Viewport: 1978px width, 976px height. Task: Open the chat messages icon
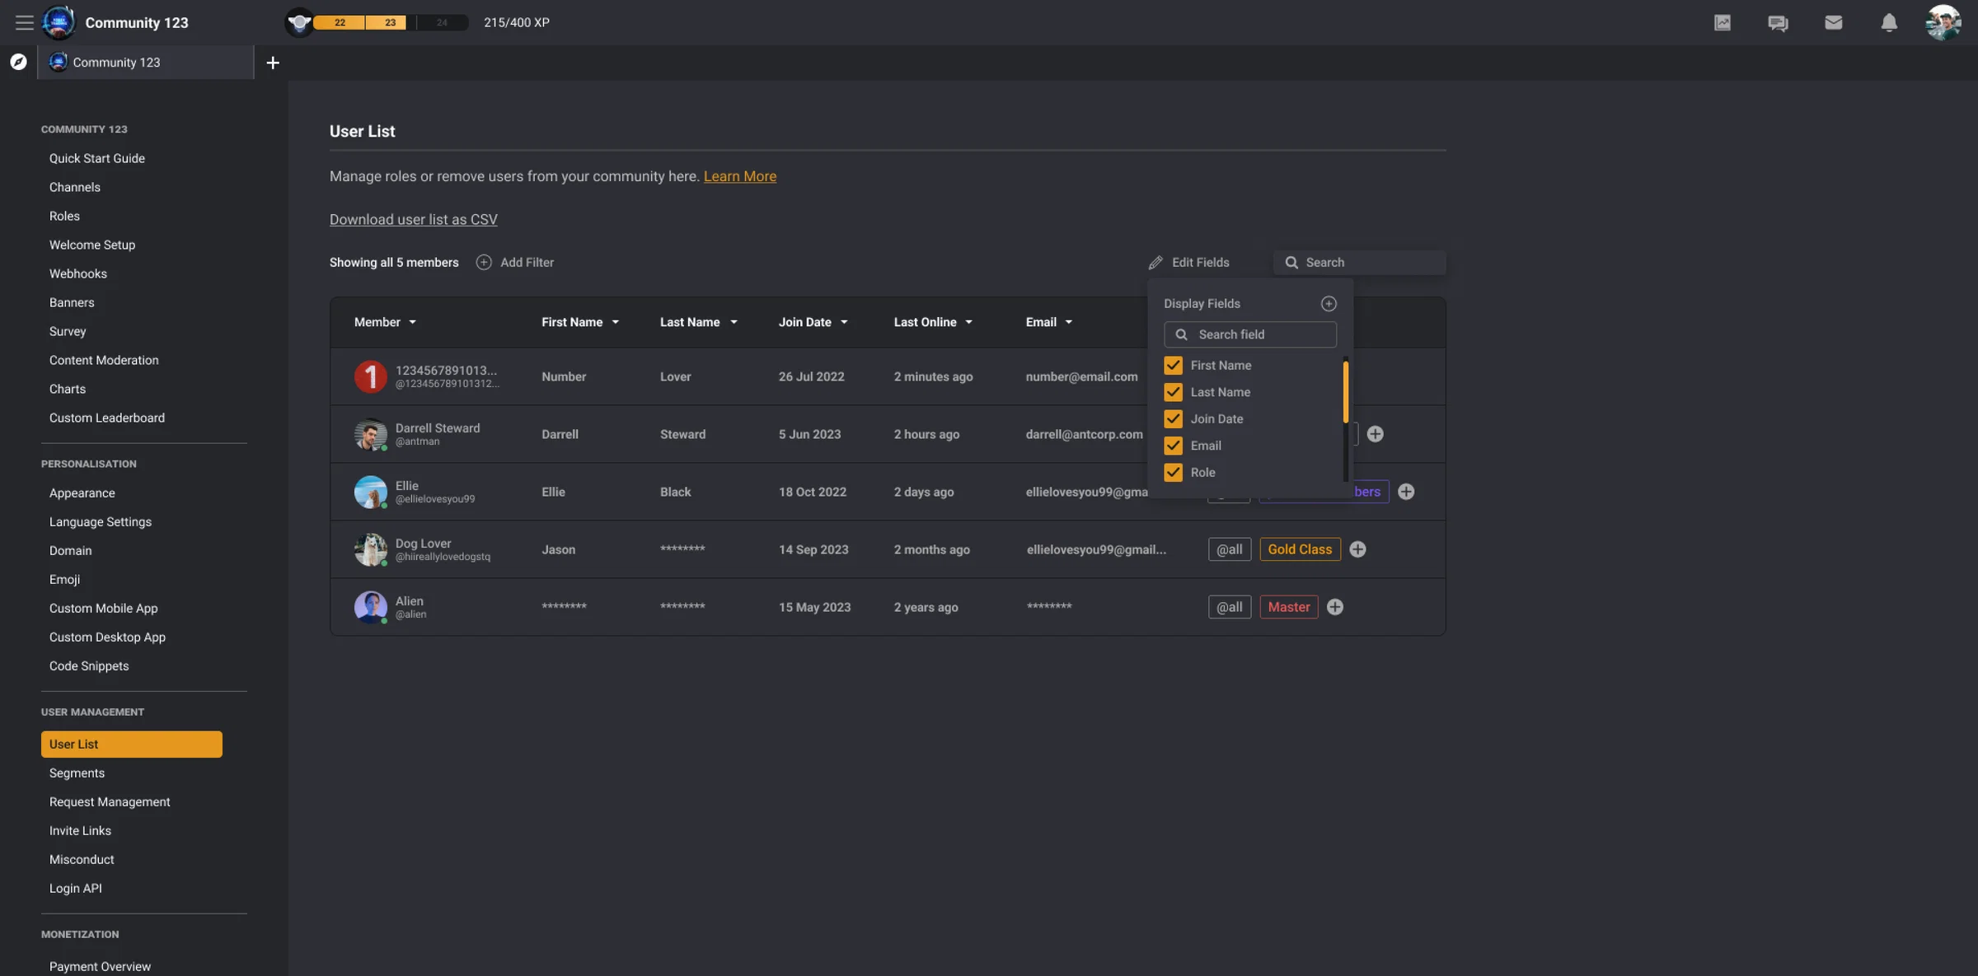coord(1778,22)
